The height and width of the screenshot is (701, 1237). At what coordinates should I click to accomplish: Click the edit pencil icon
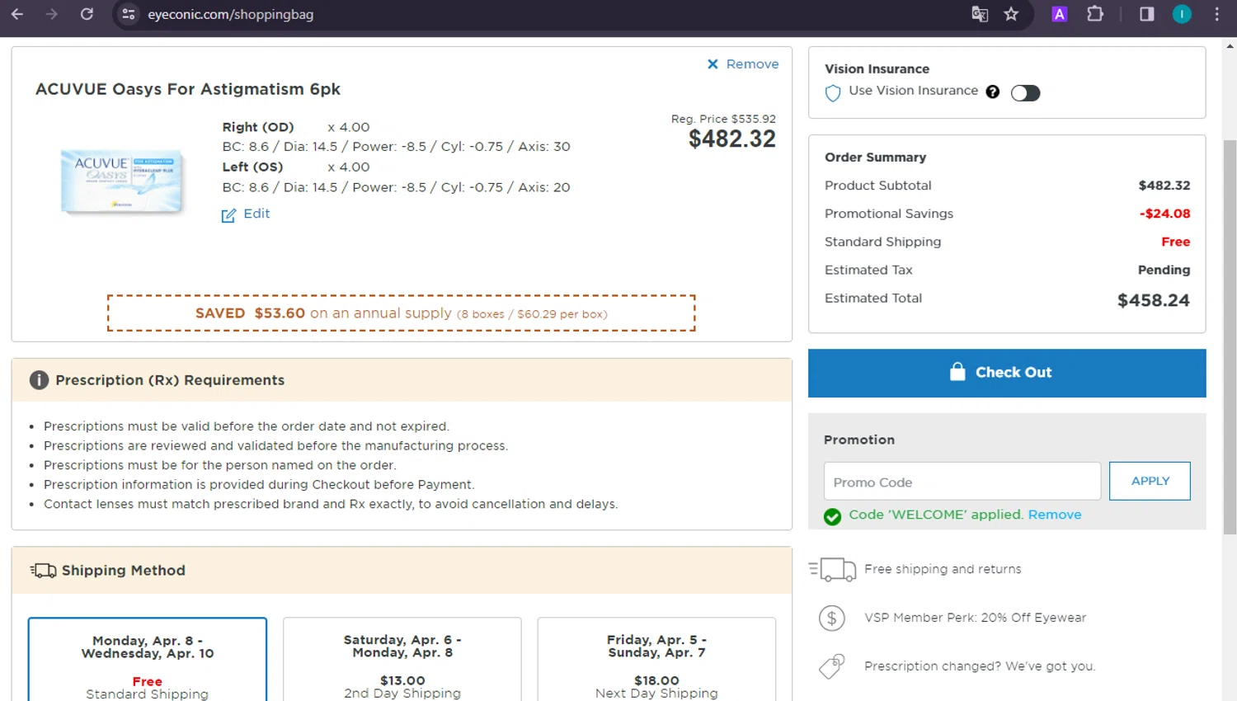[228, 215]
